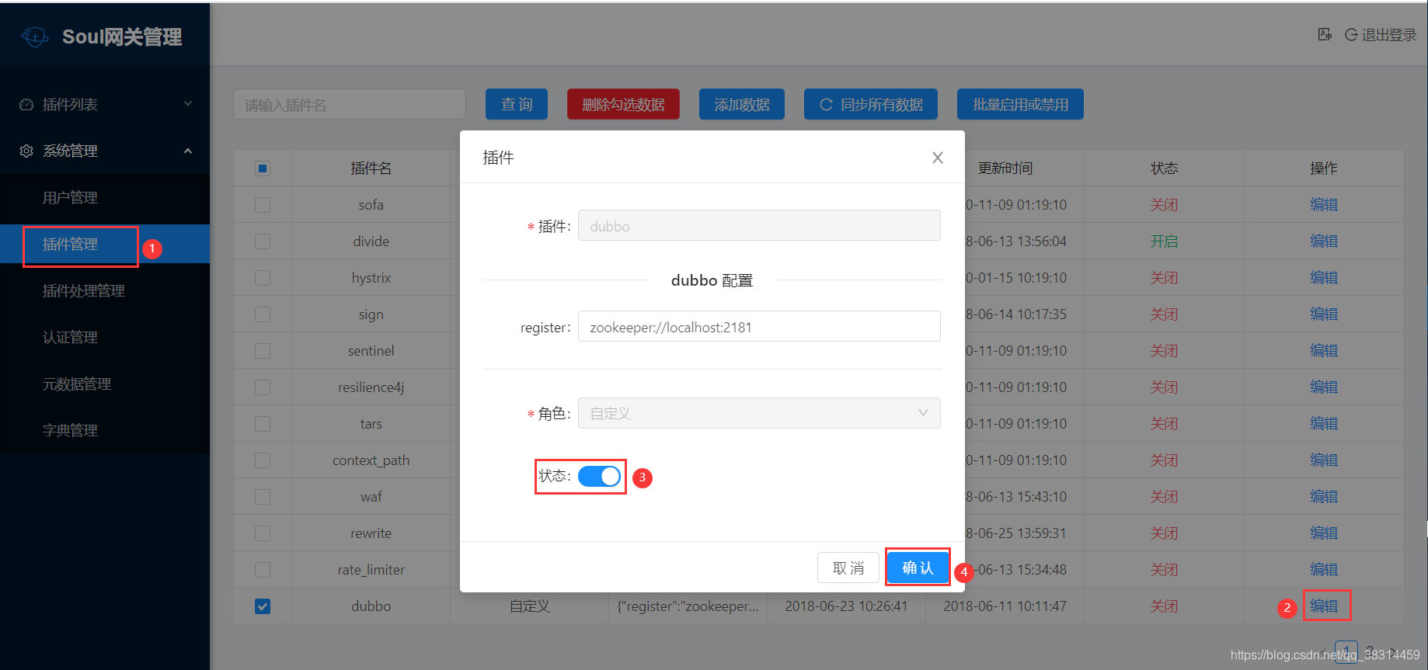
Task: Check the waf row checkbox
Action: [263, 497]
